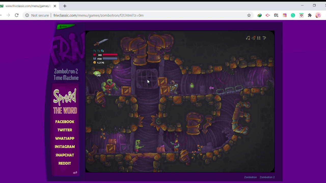Click the green lantern pickup

(192, 86)
